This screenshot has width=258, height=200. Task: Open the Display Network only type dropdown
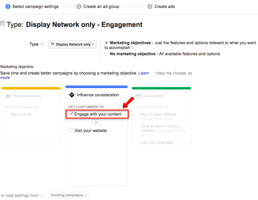(72, 44)
